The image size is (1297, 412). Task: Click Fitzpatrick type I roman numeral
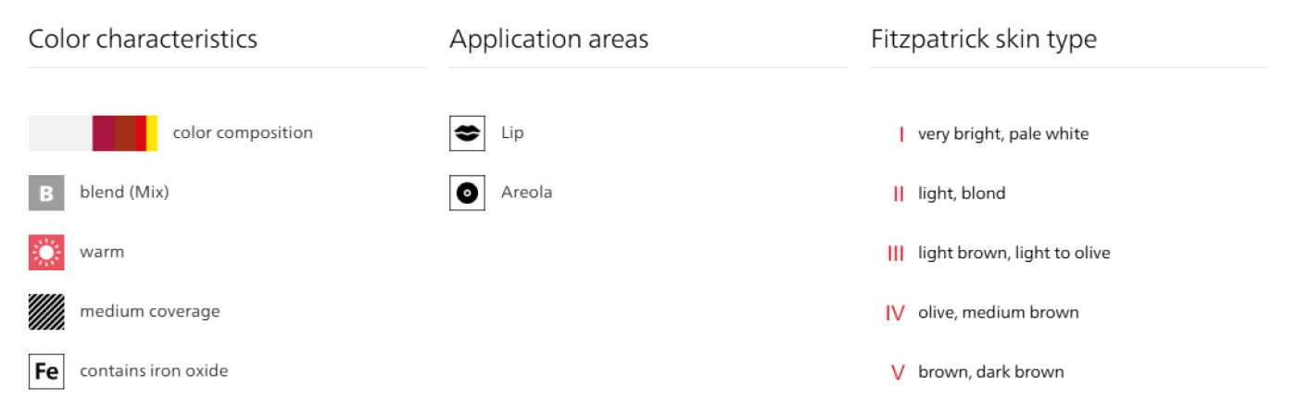900,134
